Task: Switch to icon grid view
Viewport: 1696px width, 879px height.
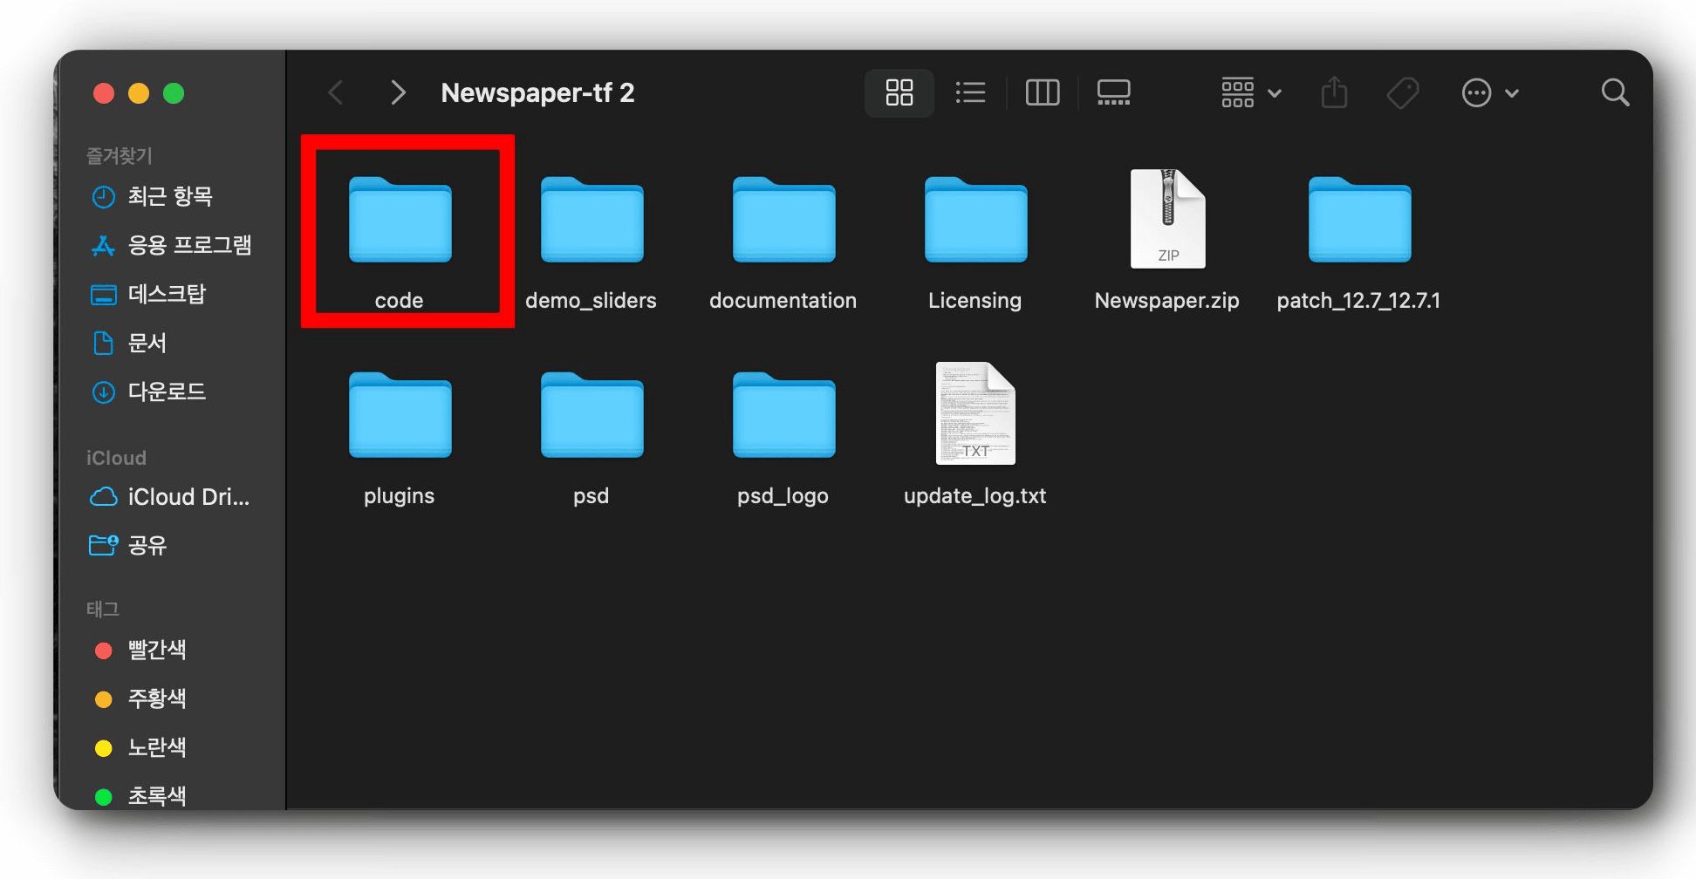Action: point(899,92)
